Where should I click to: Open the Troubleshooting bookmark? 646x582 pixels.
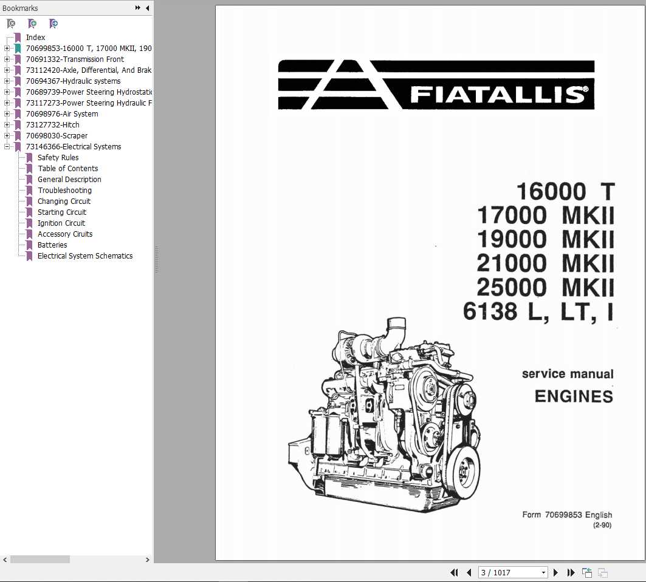[x=64, y=190]
